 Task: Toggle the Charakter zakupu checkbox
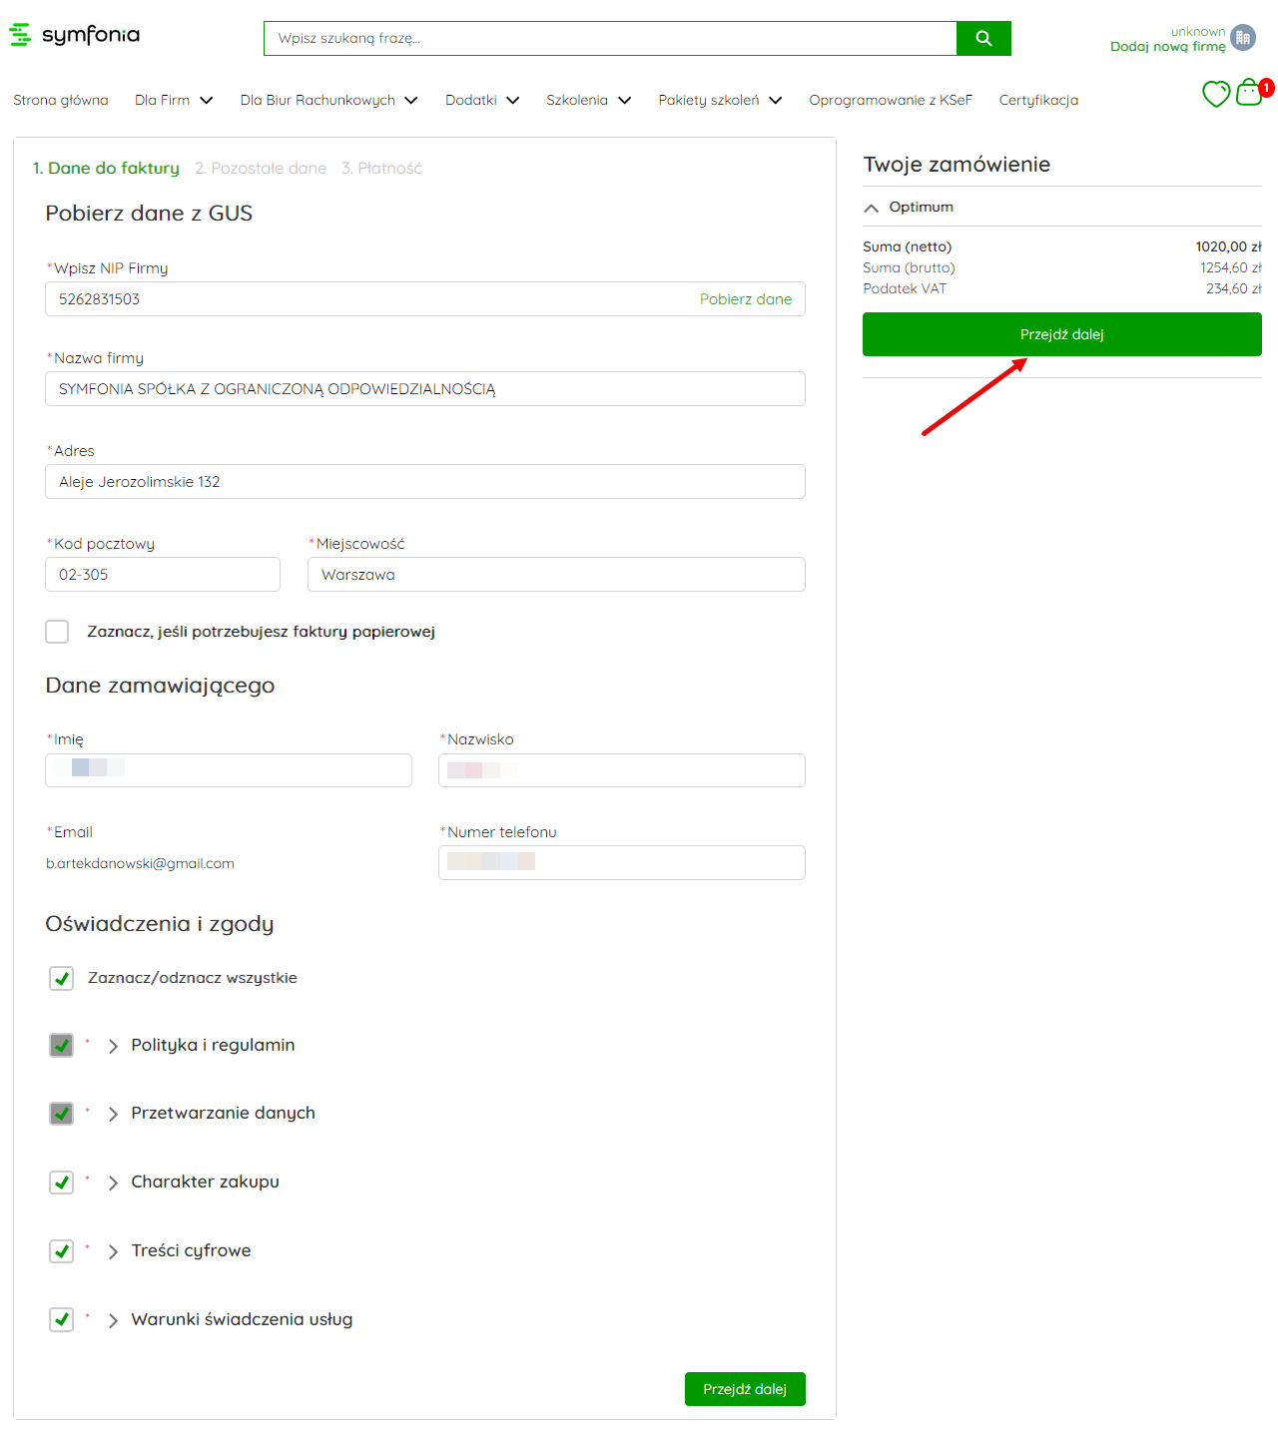[x=62, y=1182]
